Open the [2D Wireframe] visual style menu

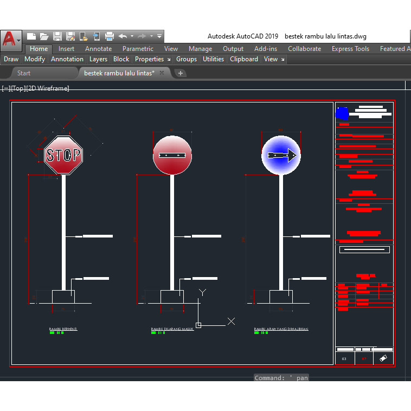(x=48, y=88)
